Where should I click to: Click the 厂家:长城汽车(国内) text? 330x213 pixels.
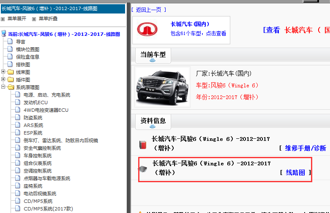coord(224,73)
